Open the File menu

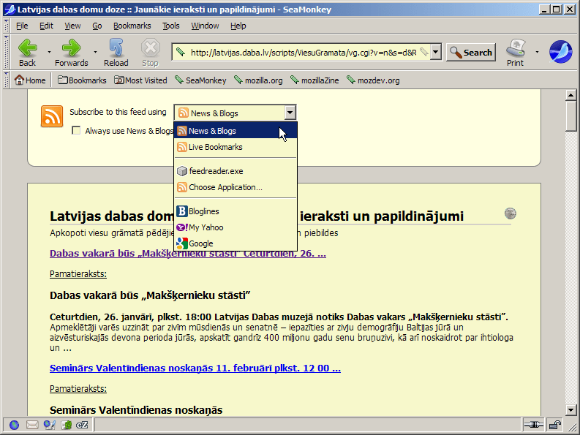[22, 26]
